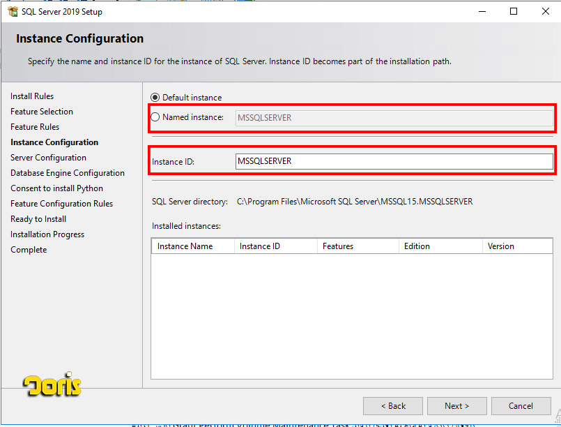Screen dimensions: 561x427
Task: Sort by Instance ID column header
Action: (x=276, y=246)
